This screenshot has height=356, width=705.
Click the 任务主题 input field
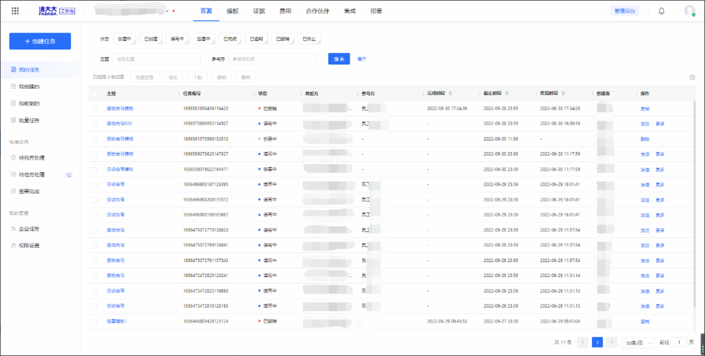coord(156,59)
